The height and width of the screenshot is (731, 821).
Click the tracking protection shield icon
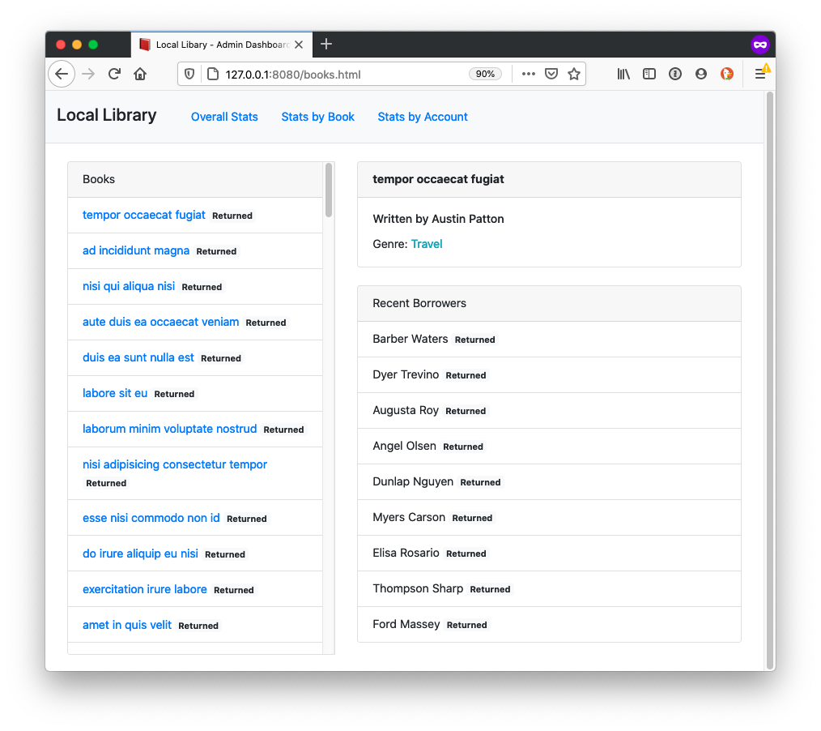190,74
